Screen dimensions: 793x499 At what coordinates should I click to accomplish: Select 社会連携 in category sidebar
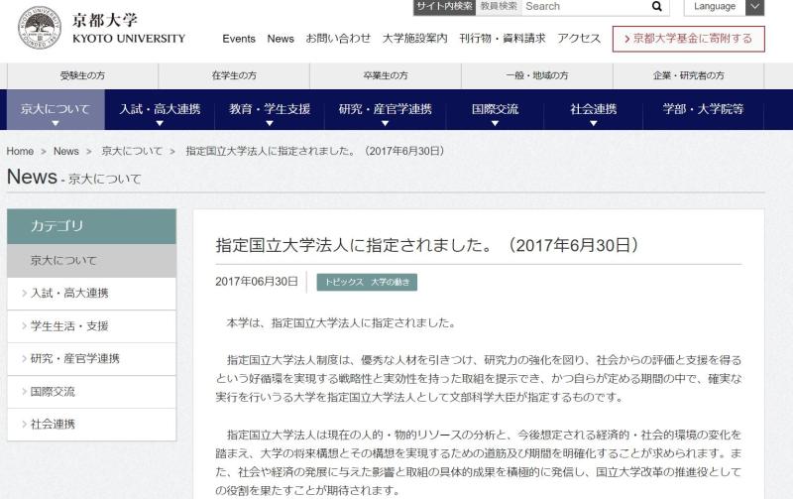[x=91, y=425]
